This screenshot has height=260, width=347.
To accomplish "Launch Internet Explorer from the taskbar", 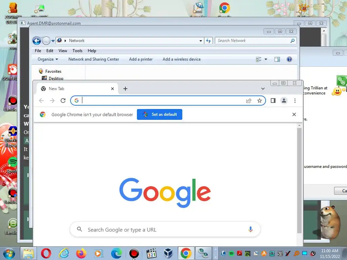I will click(x=64, y=253).
